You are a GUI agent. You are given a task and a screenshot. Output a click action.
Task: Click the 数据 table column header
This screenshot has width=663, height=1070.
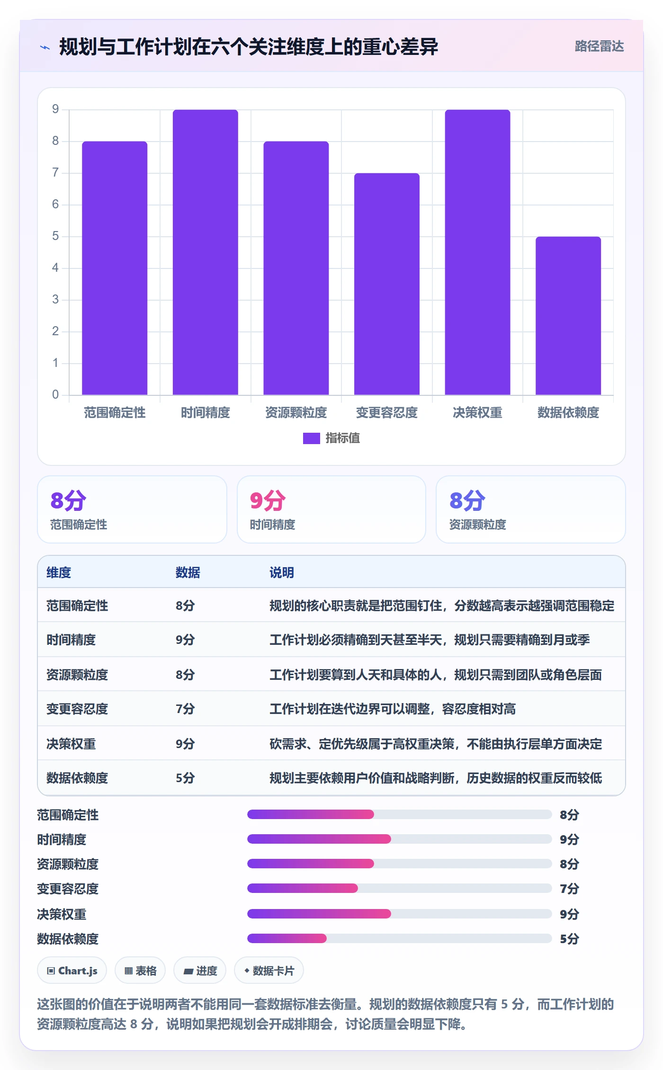click(188, 572)
